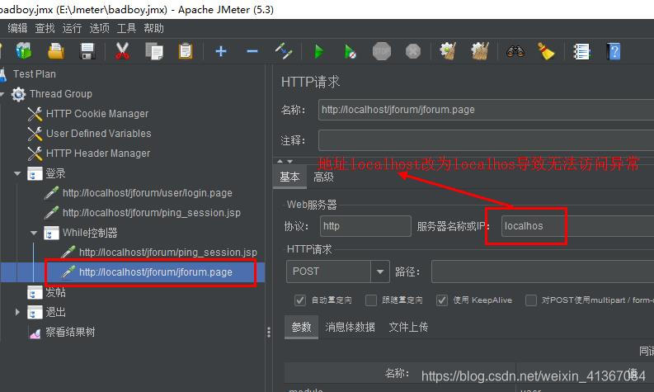Click the 名称 input field

pyautogui.click(x=486, y=110)
